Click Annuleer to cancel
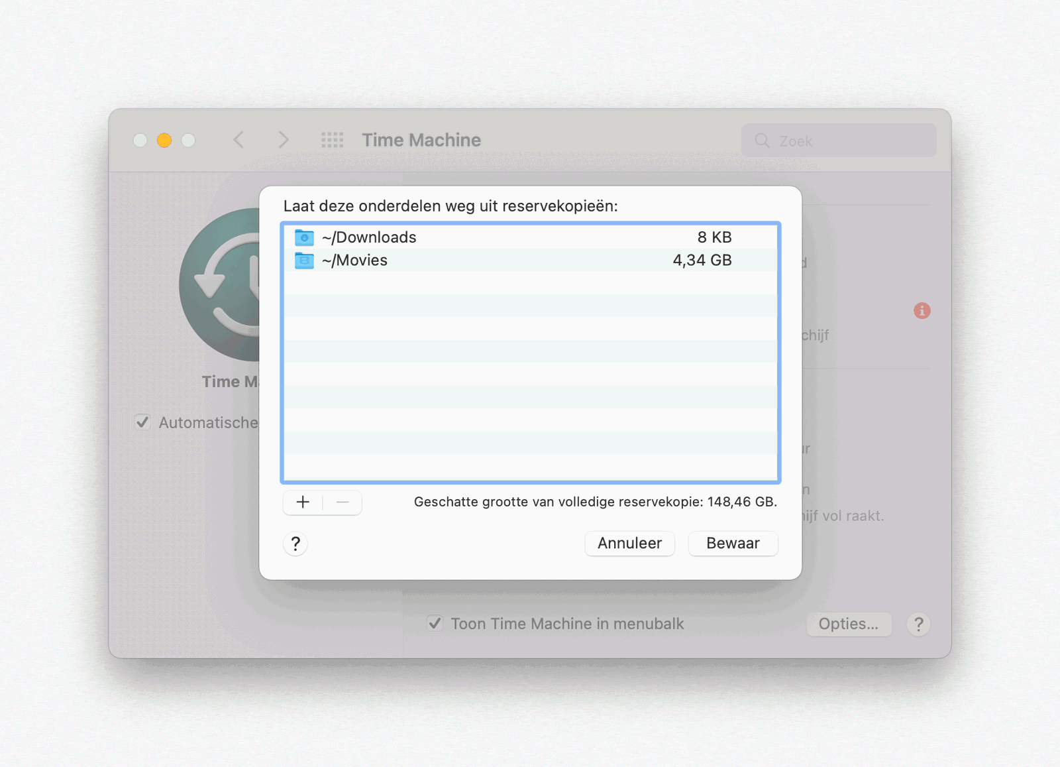Screen dimensions: 1060x767 [x=629, y=544]
